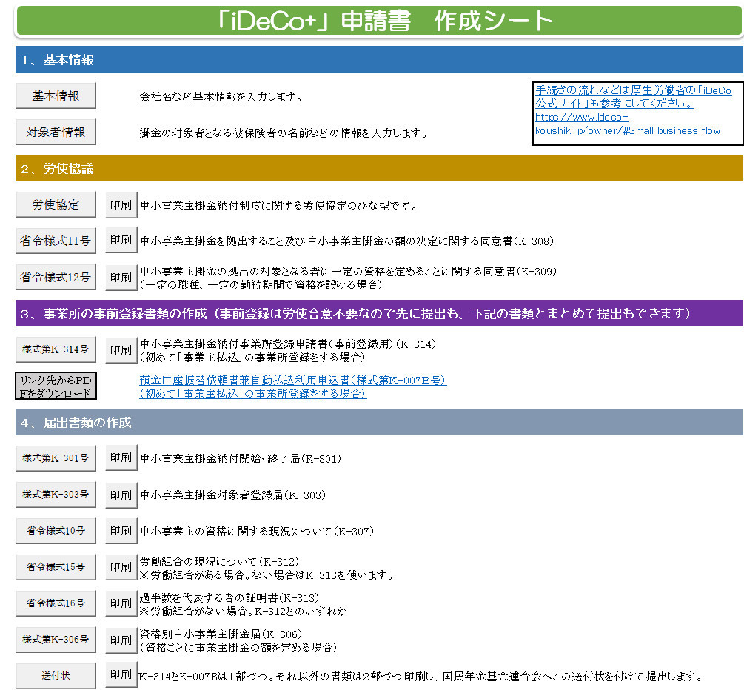Click 中小事業主掛金納付開始・終了届(K-301) text
Viewport: 744px width, 690px height.
(241, 459)
